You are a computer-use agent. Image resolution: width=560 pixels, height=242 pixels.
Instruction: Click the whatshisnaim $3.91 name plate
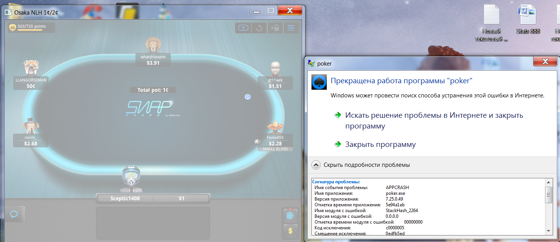point(153,60)
